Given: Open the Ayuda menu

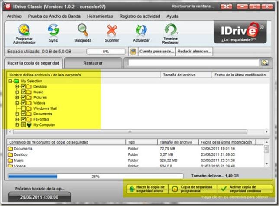Looking at the screenshot, I should 172,16.
